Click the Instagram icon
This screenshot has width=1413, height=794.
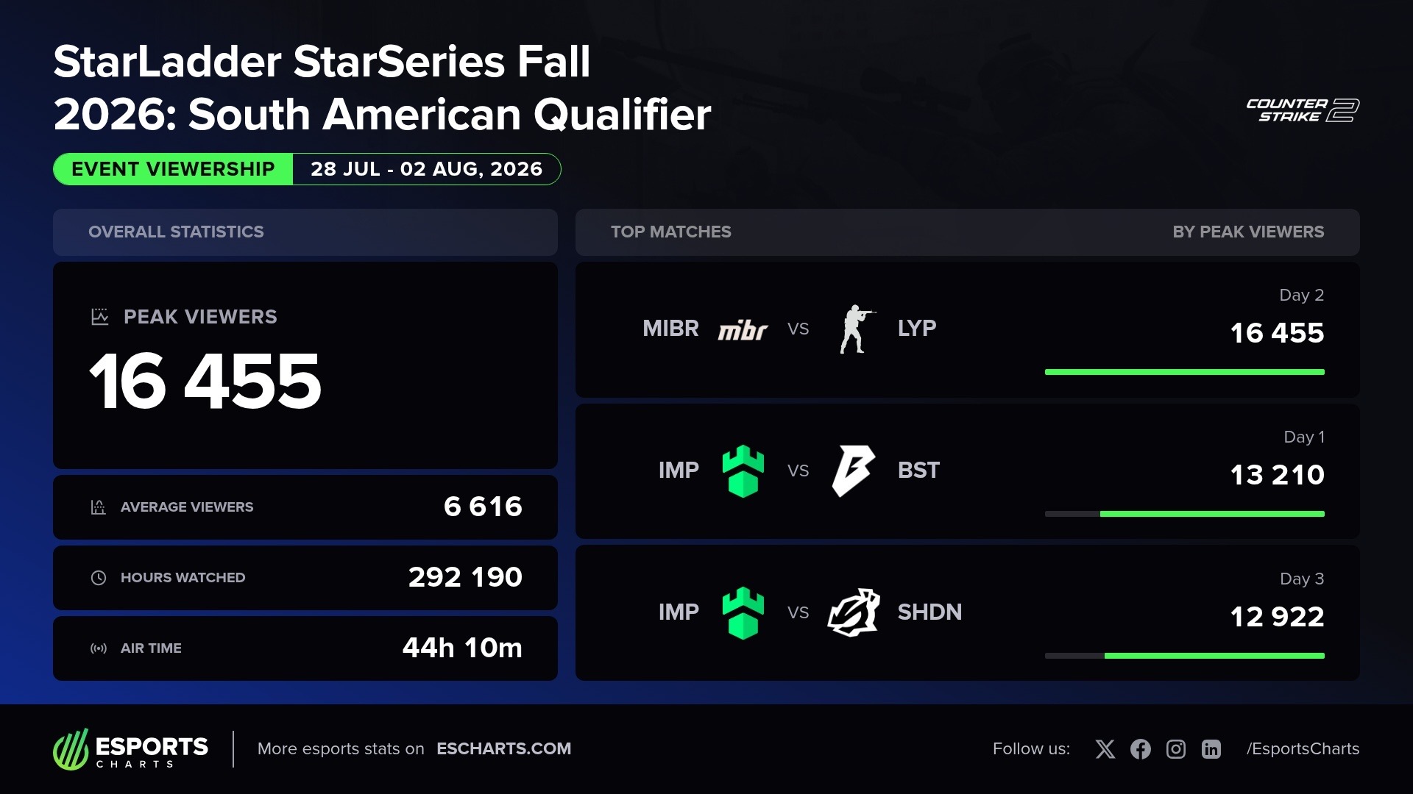1176,749
